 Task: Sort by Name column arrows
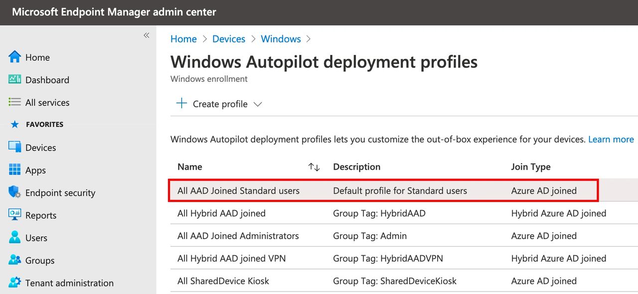[x=314, y=167]
